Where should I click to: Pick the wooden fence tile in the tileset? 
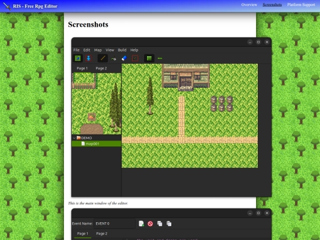coord(84,86)
